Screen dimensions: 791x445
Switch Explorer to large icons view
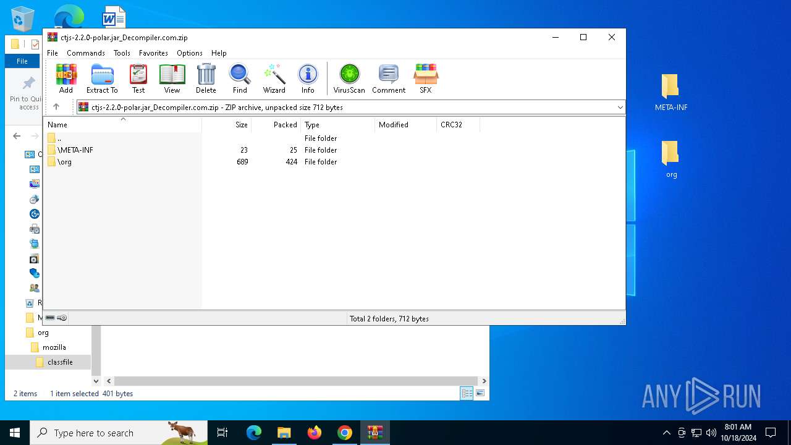pyautogui.click(x=480, y=393)
